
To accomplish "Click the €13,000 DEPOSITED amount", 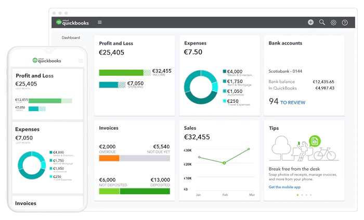I will [x=160, y=180].
